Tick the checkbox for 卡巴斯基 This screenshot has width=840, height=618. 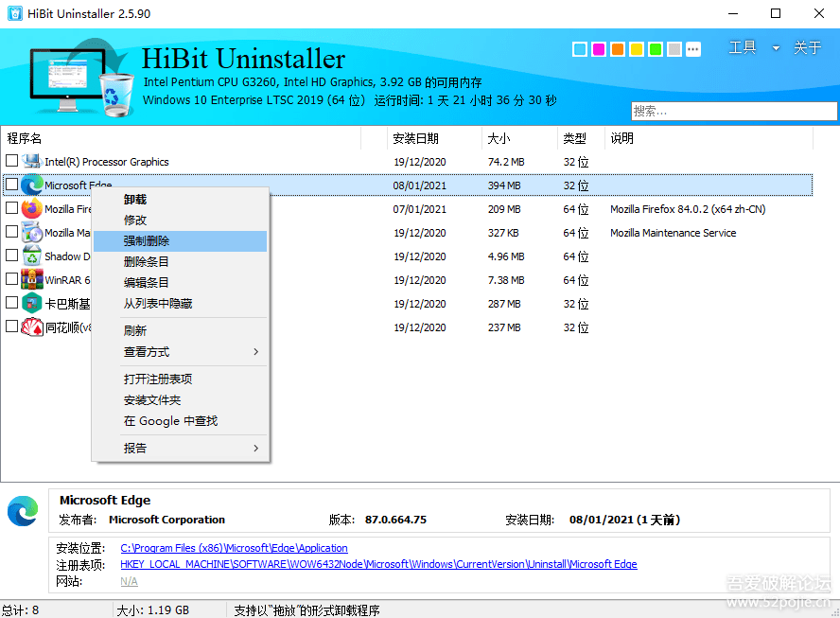click(11, 302)
